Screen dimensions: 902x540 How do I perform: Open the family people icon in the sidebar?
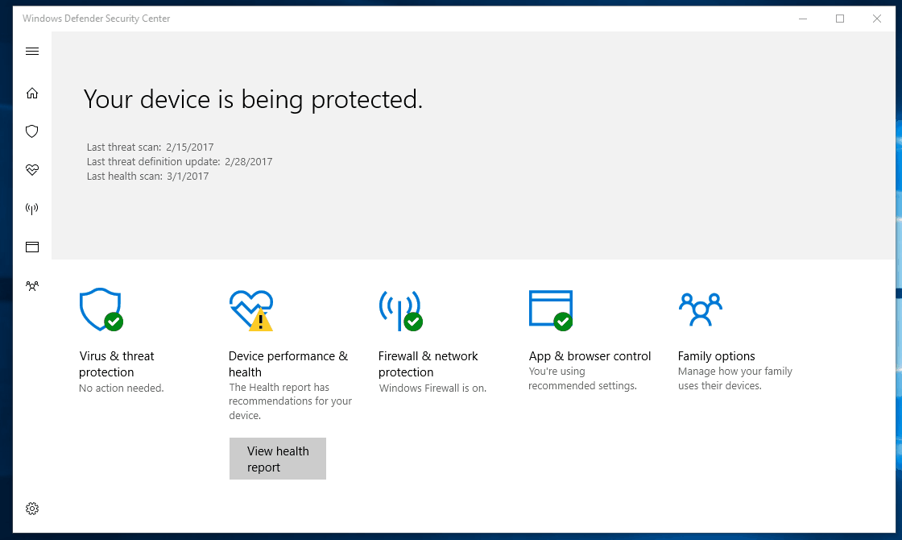(32, 285)
